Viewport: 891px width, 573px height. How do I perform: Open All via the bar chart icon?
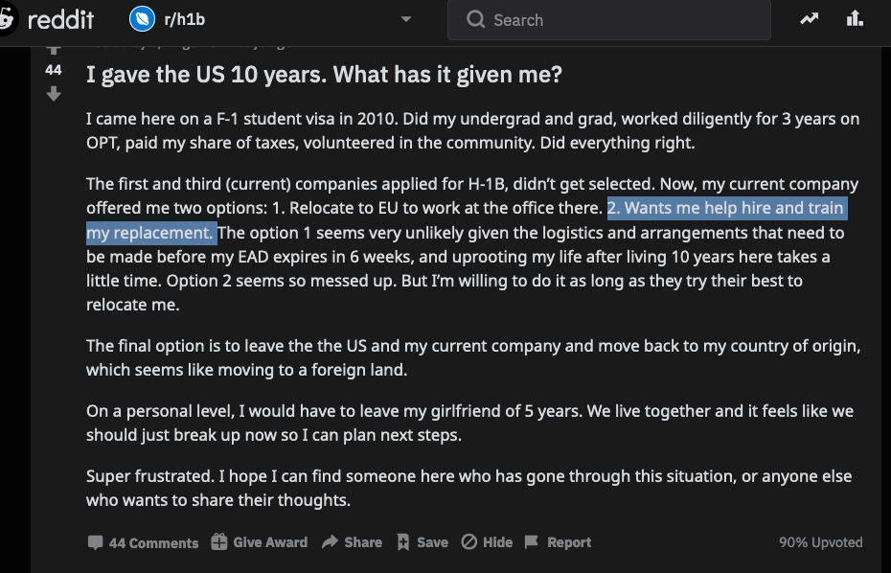click(x=855, y=19)
